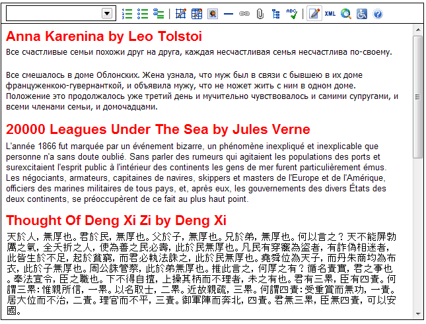Click the line ending 'au plus haut point.'
This screenshot has width=426, height=324.
click(127, 199)
